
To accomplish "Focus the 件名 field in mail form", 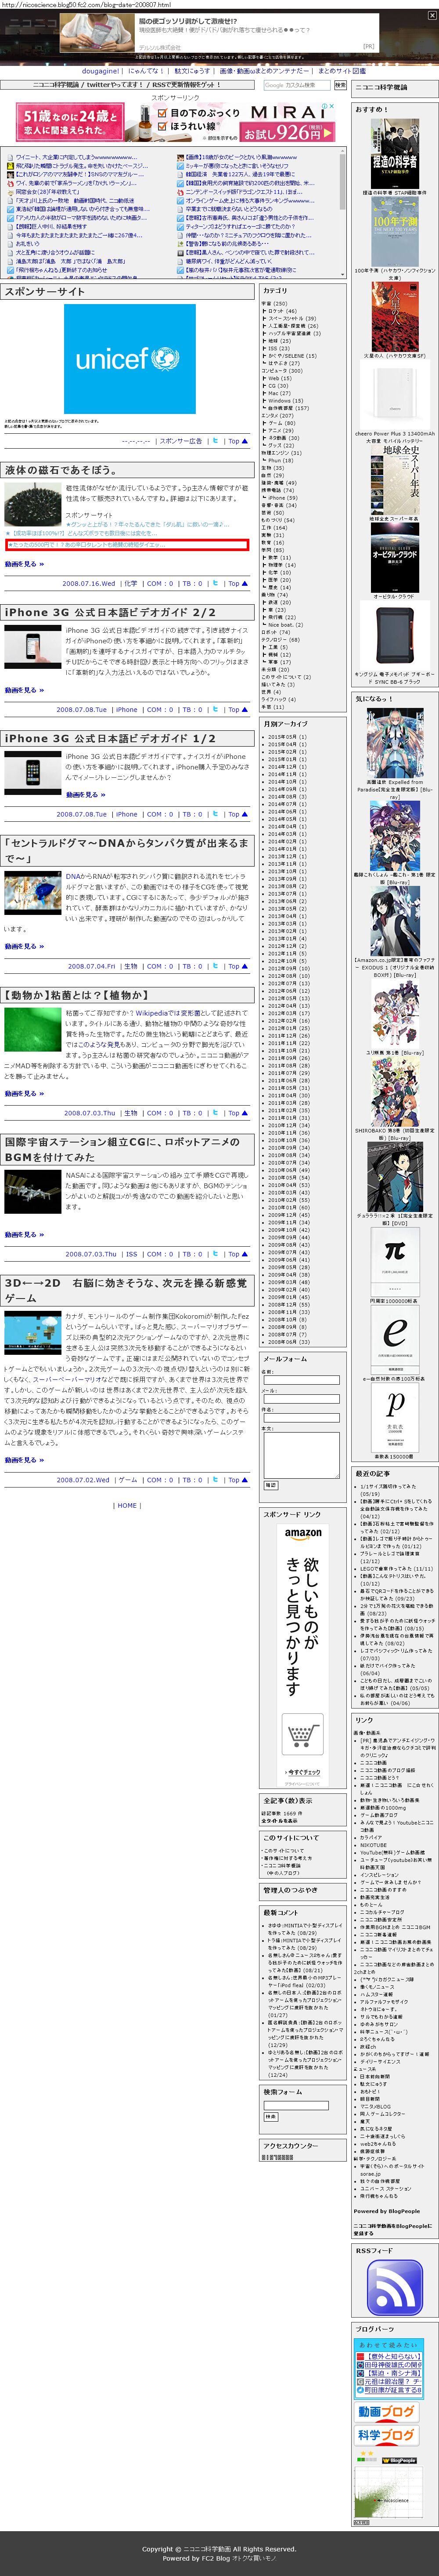I will (301, 1417).
